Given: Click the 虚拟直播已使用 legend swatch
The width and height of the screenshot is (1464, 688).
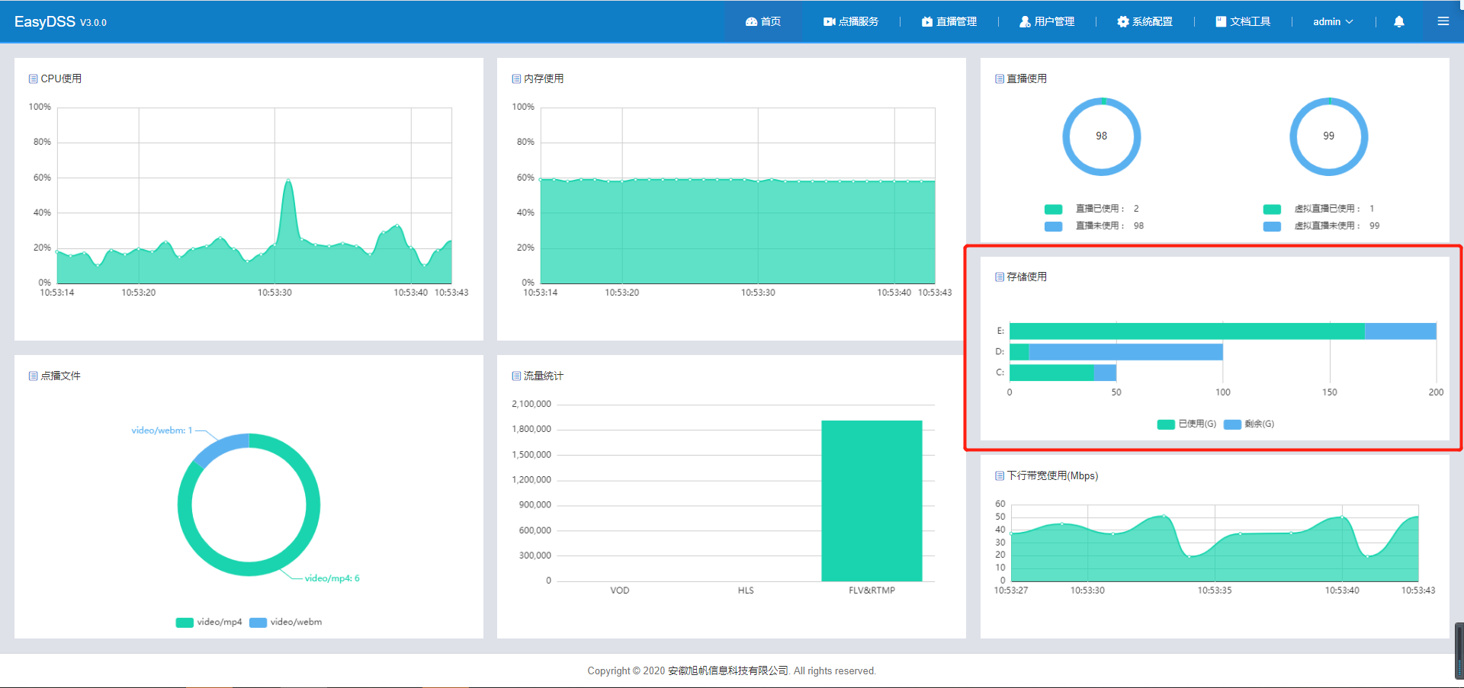Looking at the screenshot, I should (1272, 209).
